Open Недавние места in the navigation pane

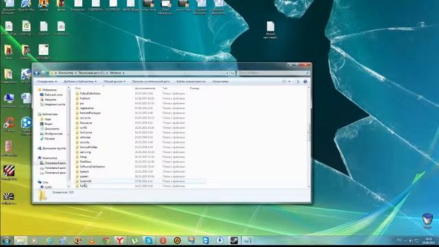click(x=55, y=104)
